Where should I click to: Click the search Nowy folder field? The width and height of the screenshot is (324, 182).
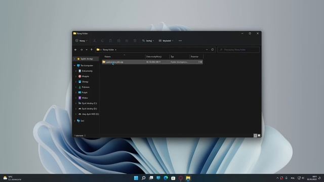pos(238,50)
